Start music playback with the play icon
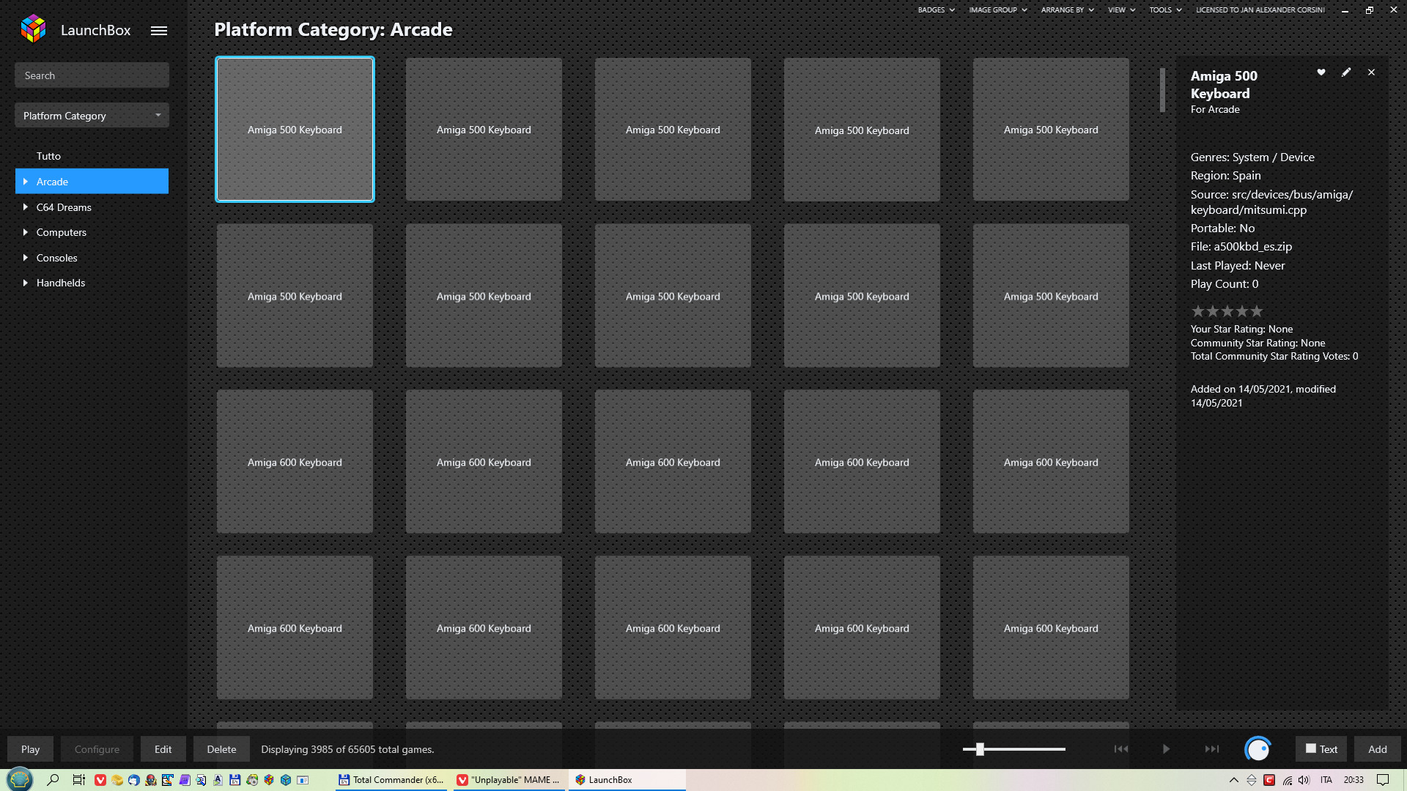Image resolution: width=1407 pixels, height=791 pixels. 1166,749
